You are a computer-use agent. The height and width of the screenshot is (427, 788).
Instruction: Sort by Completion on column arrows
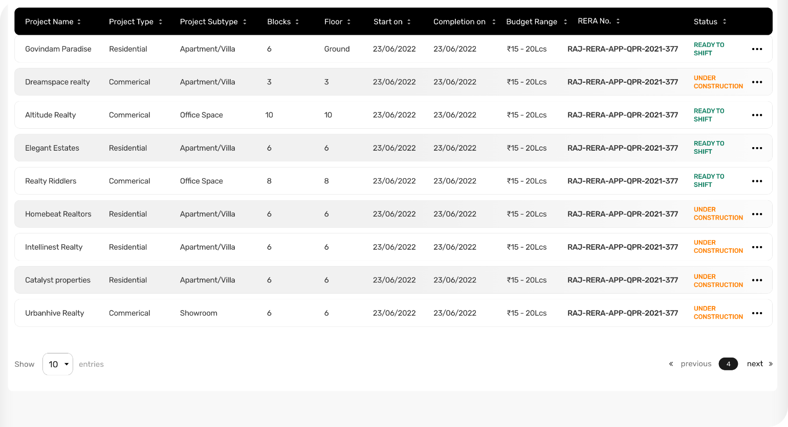pyautogui.click(x=494, y=22)
